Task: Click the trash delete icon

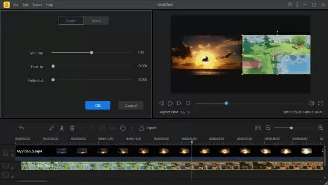Action: click(72, 128)
